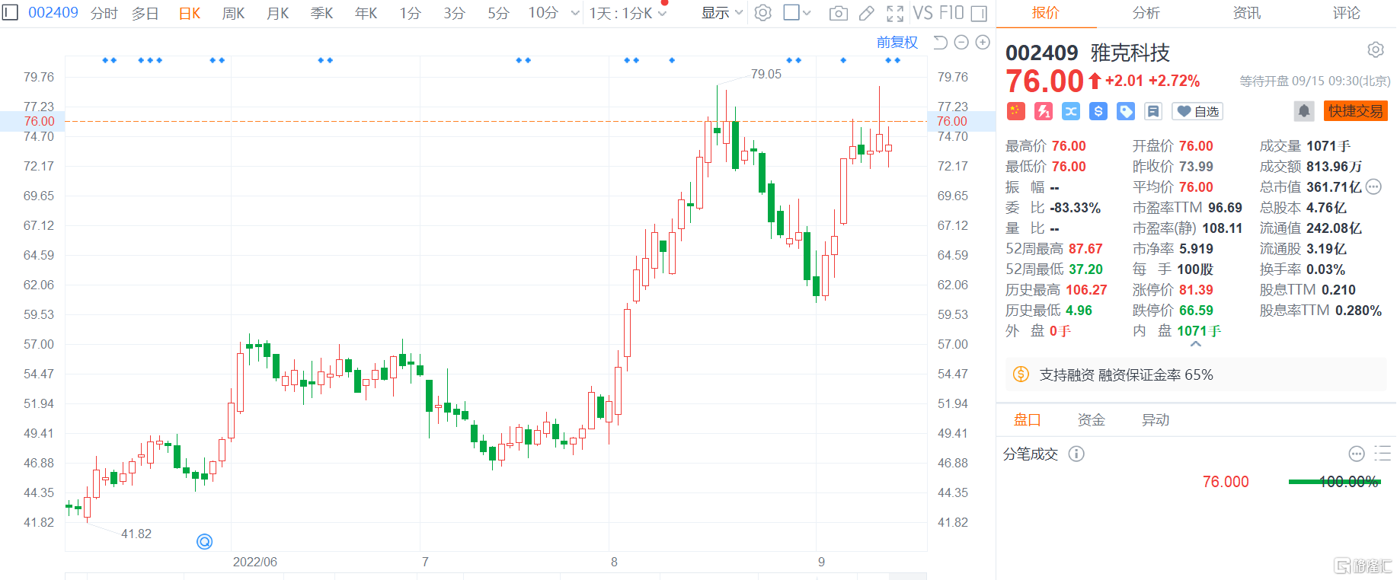Screen dimensions: 1397x580
Task: Click the blue shuffle arrows icon
Action: point(1070,111)
